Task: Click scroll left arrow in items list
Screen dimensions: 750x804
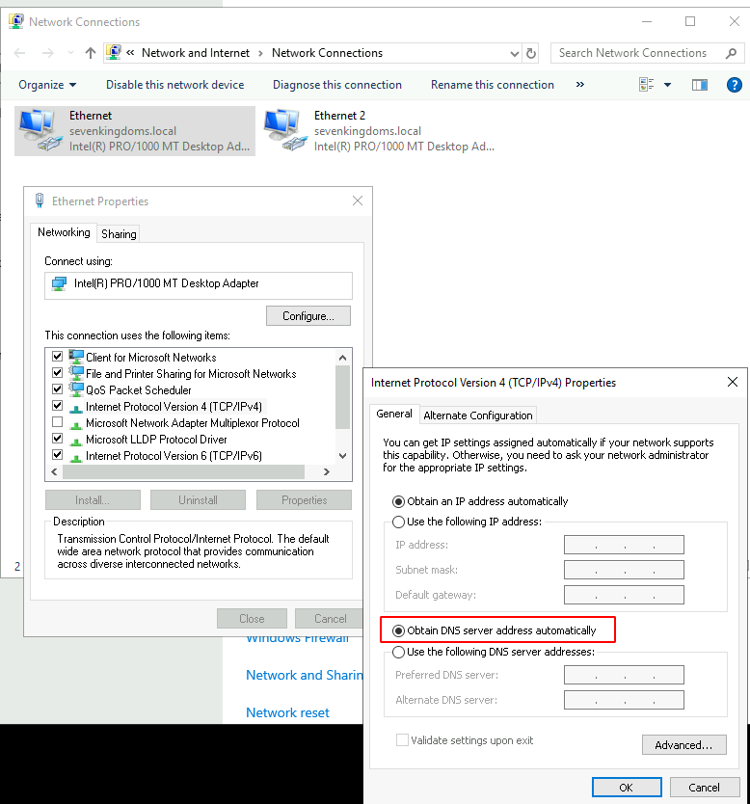Action: 55,471
